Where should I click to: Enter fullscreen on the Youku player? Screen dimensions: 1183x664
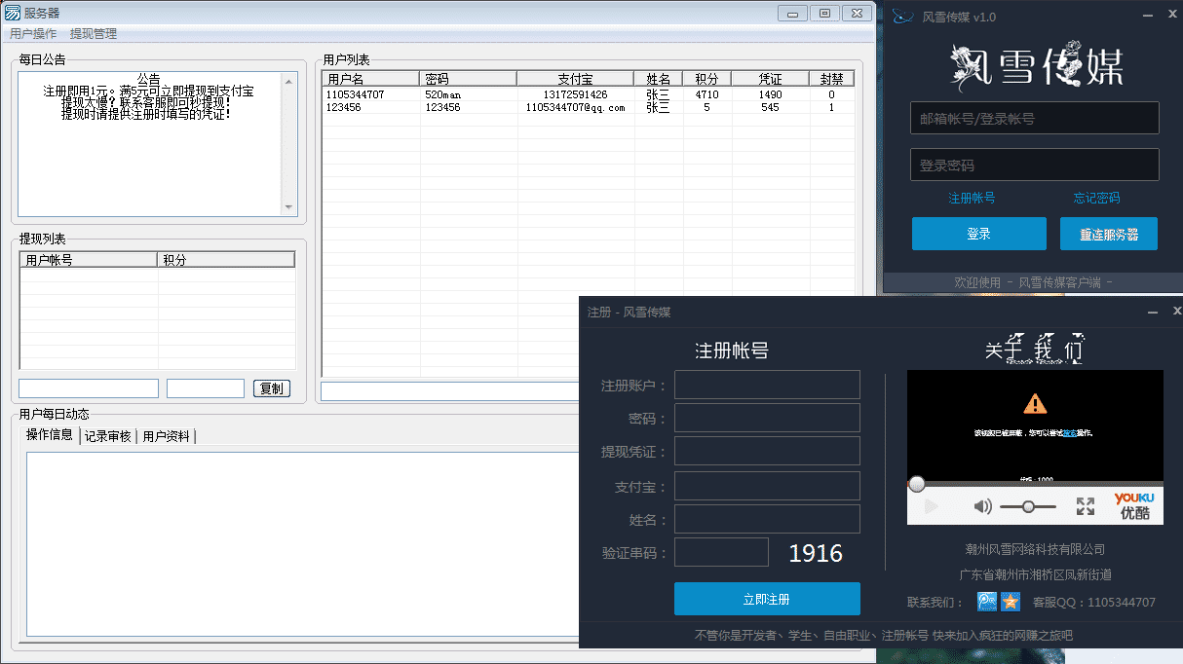pyautogui.click(x=1086, y=506)
